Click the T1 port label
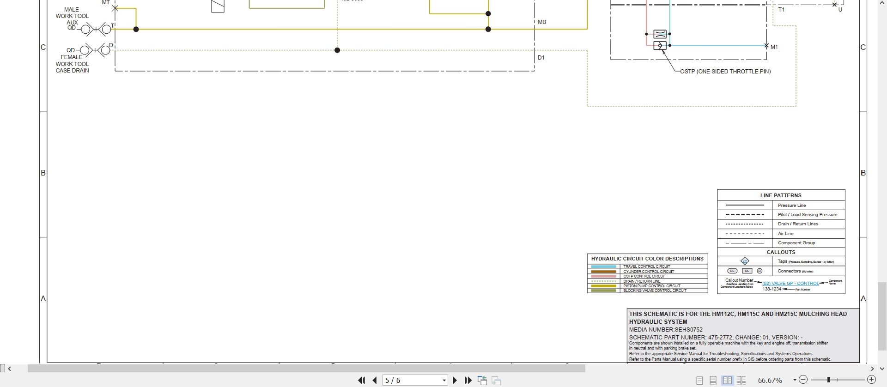The image size is (887, 387). click(x=781, y=10)
